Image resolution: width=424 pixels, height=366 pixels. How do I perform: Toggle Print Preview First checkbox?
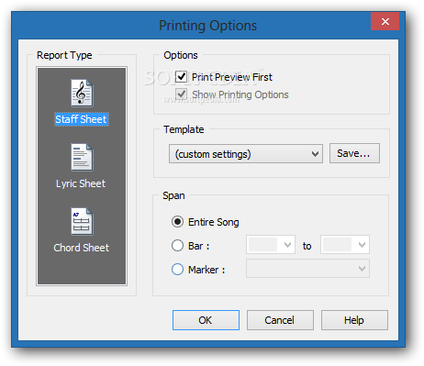(x=181, y=77)
